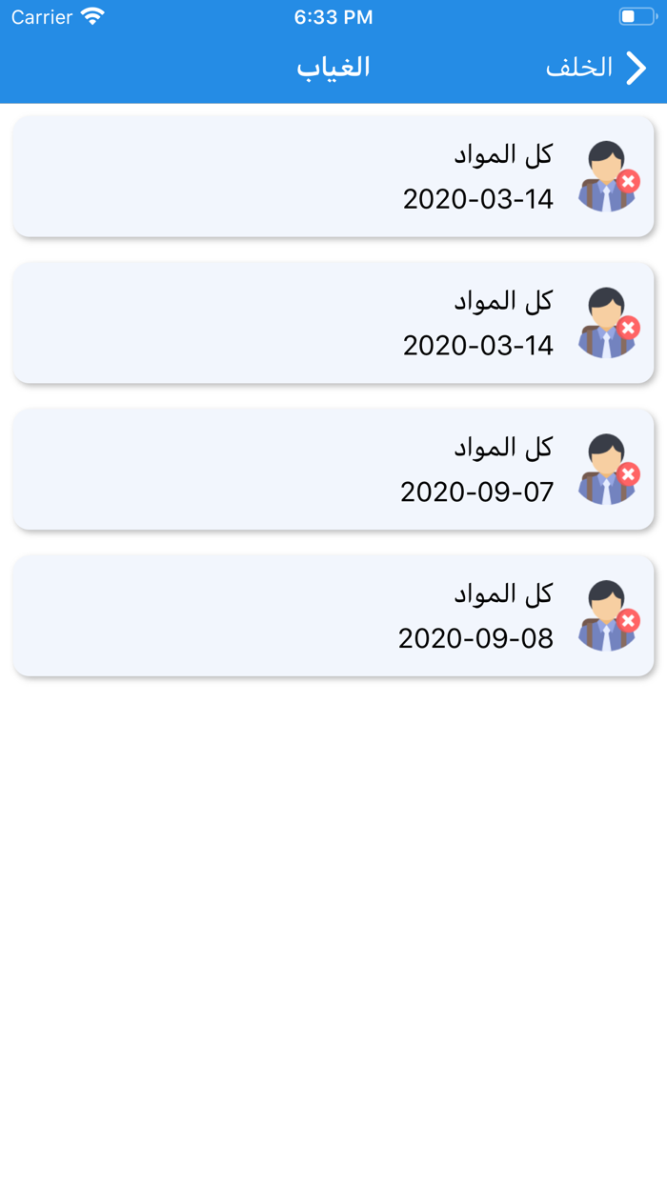Open the absence record dated 2020-09-07
The height and width of the screenshot is (1185, 667).
(x=333, y=470)
